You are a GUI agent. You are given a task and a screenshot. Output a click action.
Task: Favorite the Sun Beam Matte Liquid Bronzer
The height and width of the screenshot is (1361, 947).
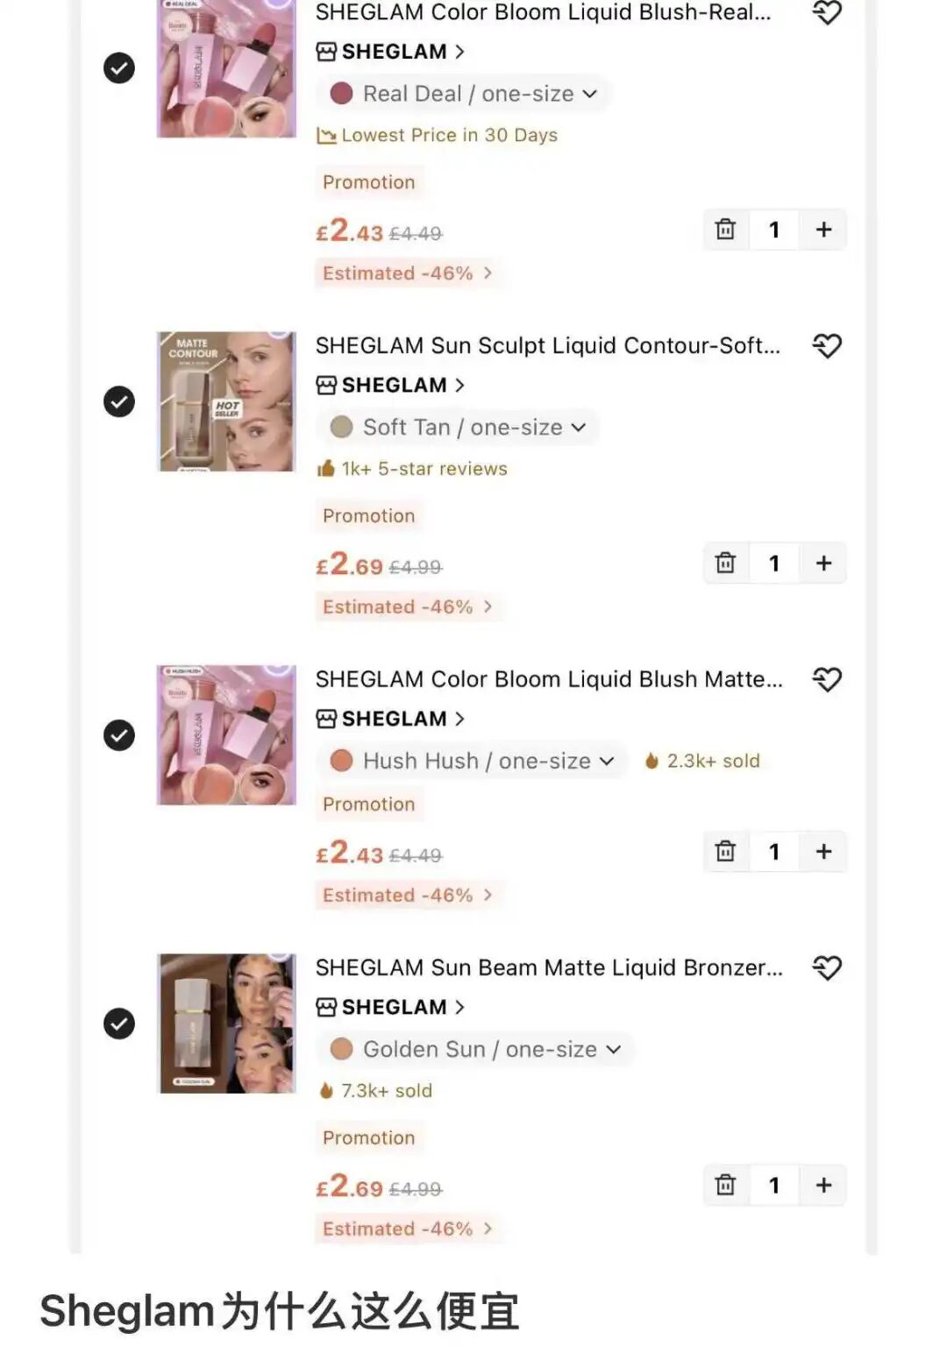[827, 968]
